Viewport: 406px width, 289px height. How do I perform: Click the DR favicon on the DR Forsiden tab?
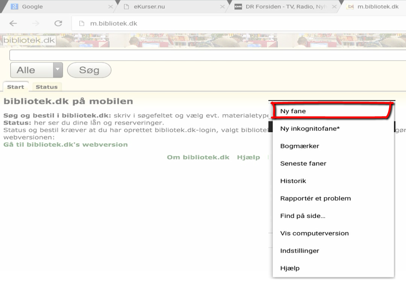238,7
